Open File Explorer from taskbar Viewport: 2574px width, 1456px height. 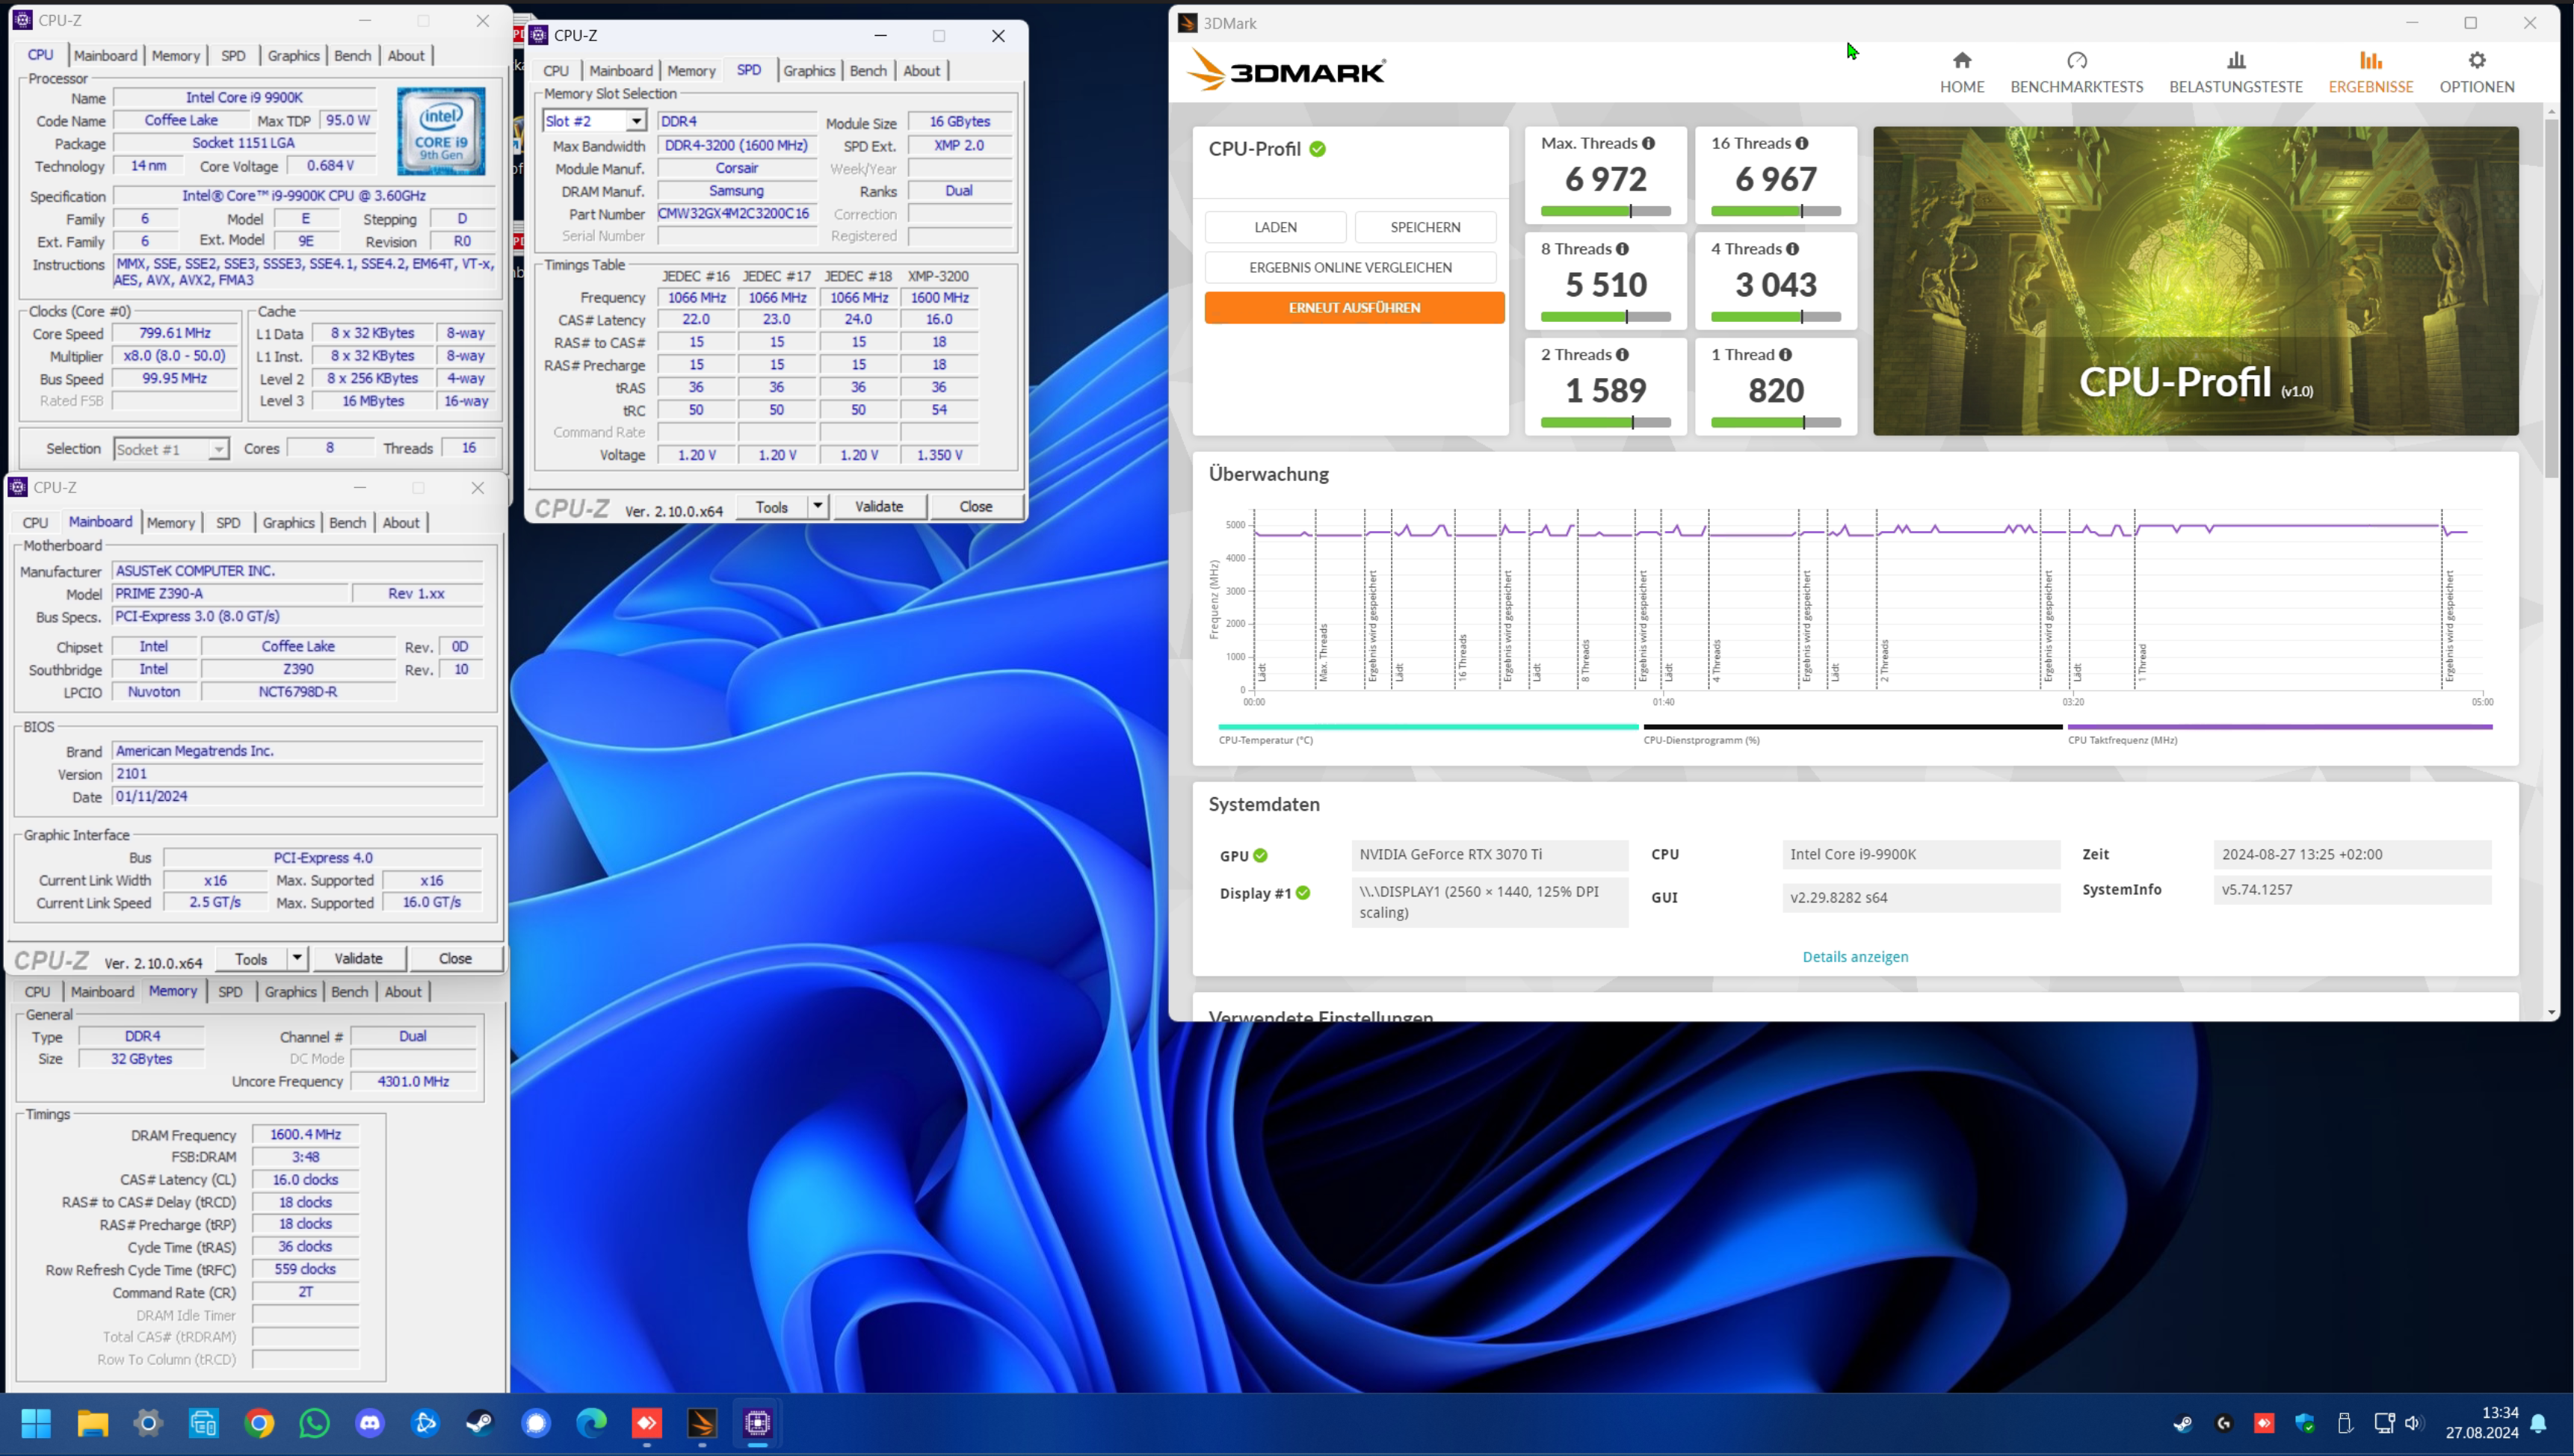[x=92, y=1422]
